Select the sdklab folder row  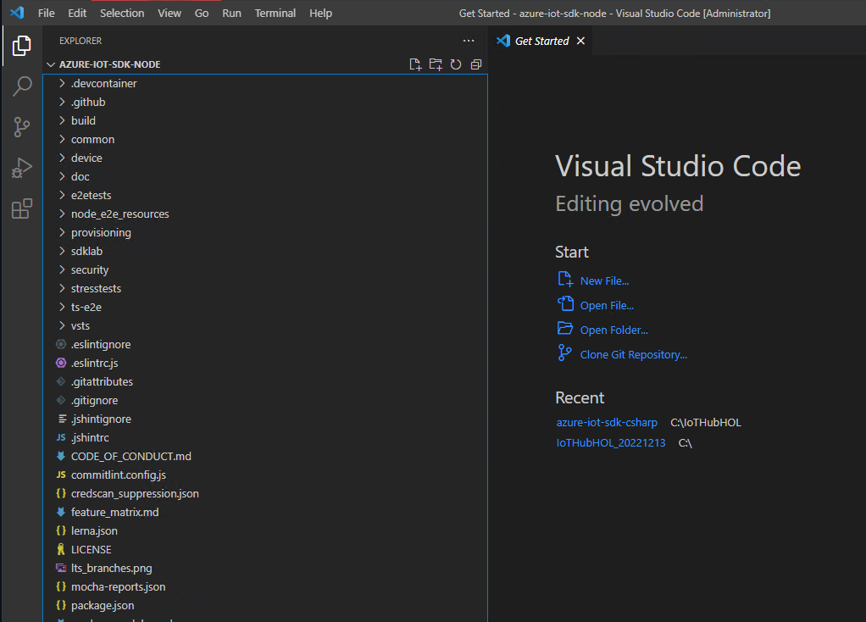(x=266, y=252)
